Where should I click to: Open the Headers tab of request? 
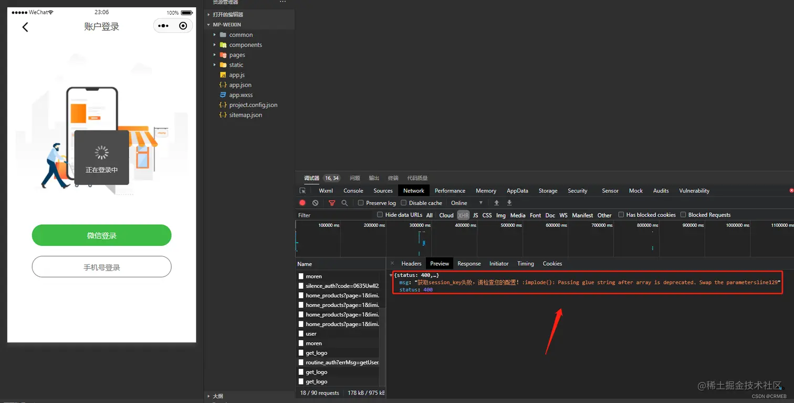[x=411, y=264]
